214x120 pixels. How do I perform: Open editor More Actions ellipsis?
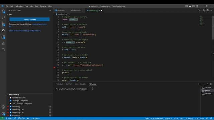[x=211, y=10]
